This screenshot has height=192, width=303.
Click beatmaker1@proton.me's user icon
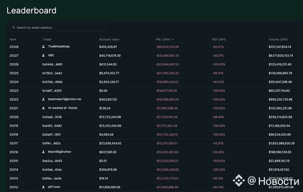point(44,99)
